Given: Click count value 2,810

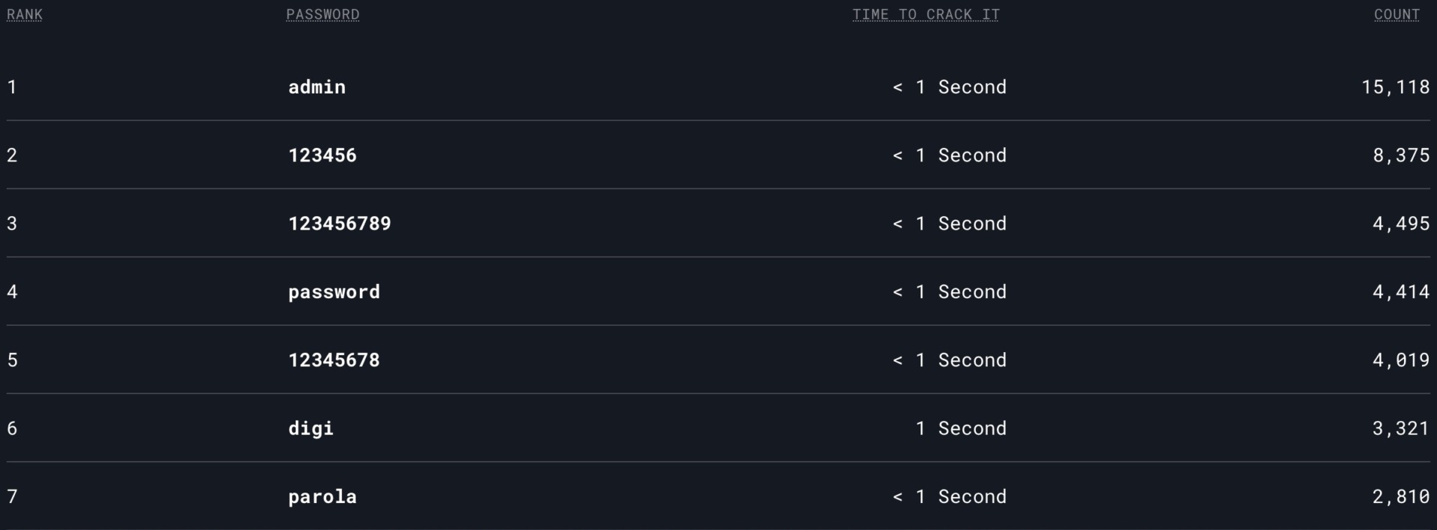Looking at the screenshot, I should (x=1401, y=496).
